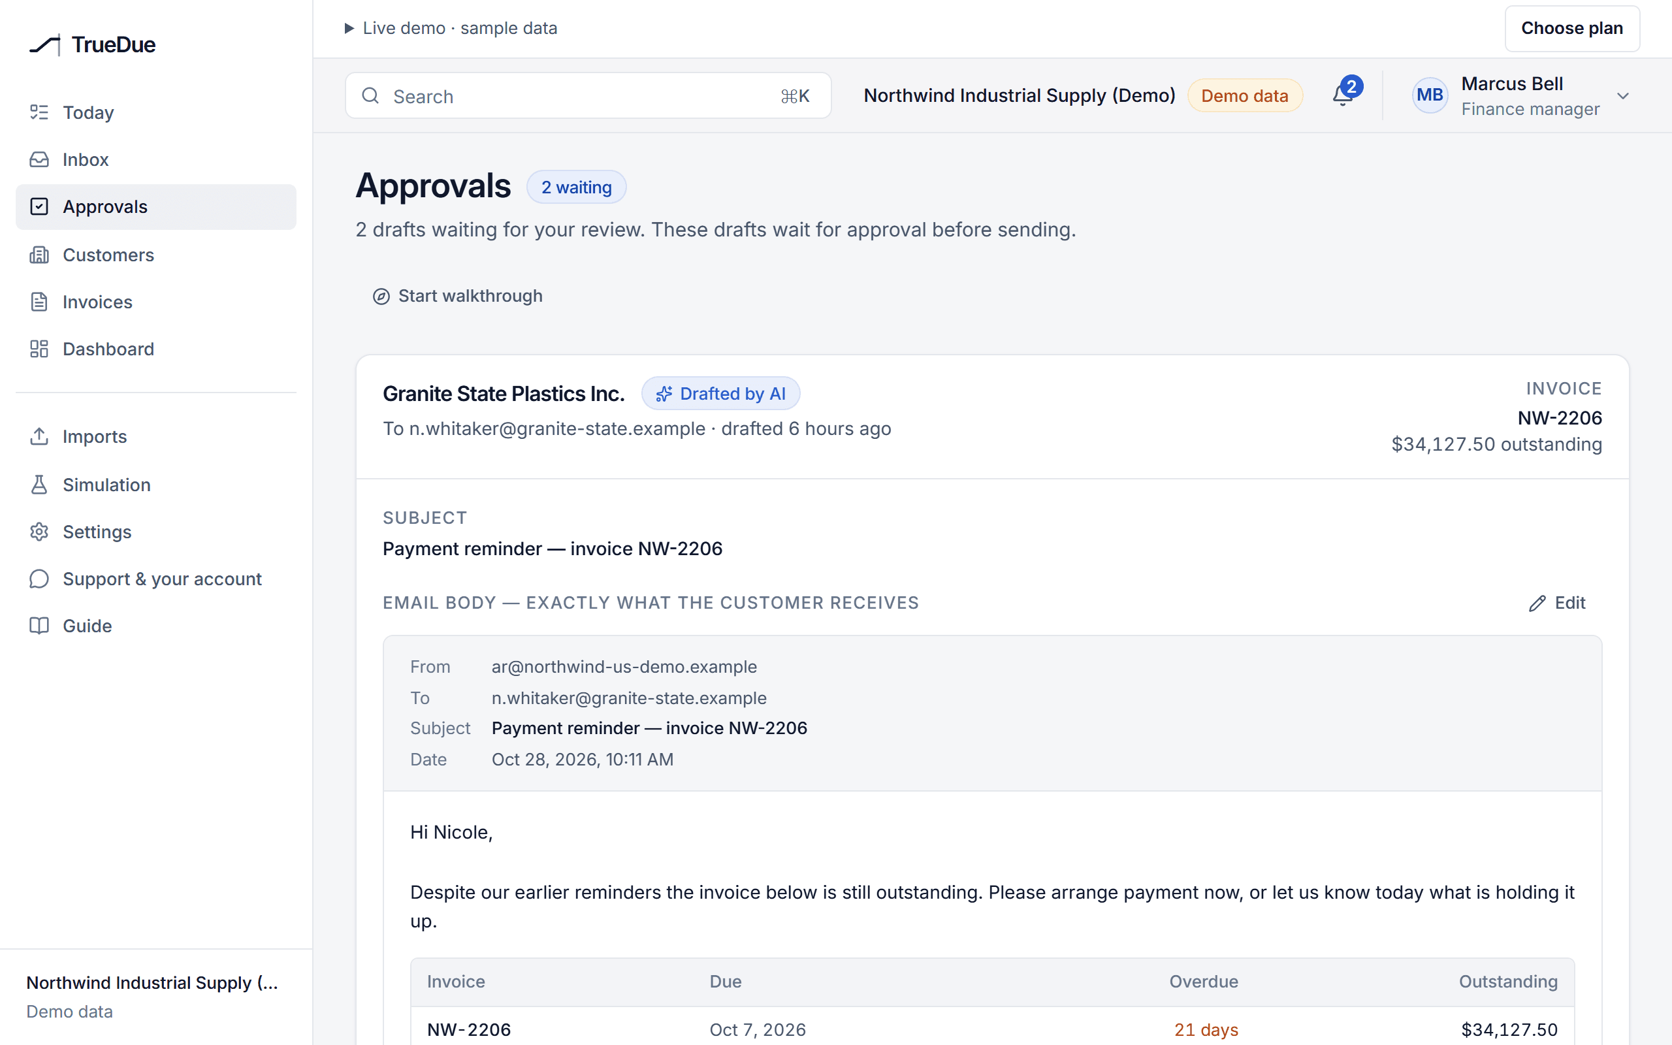Click the TrueDue logo
Image resolution: width=1672 pixels, height=1045 pixels.
[93, 45]
